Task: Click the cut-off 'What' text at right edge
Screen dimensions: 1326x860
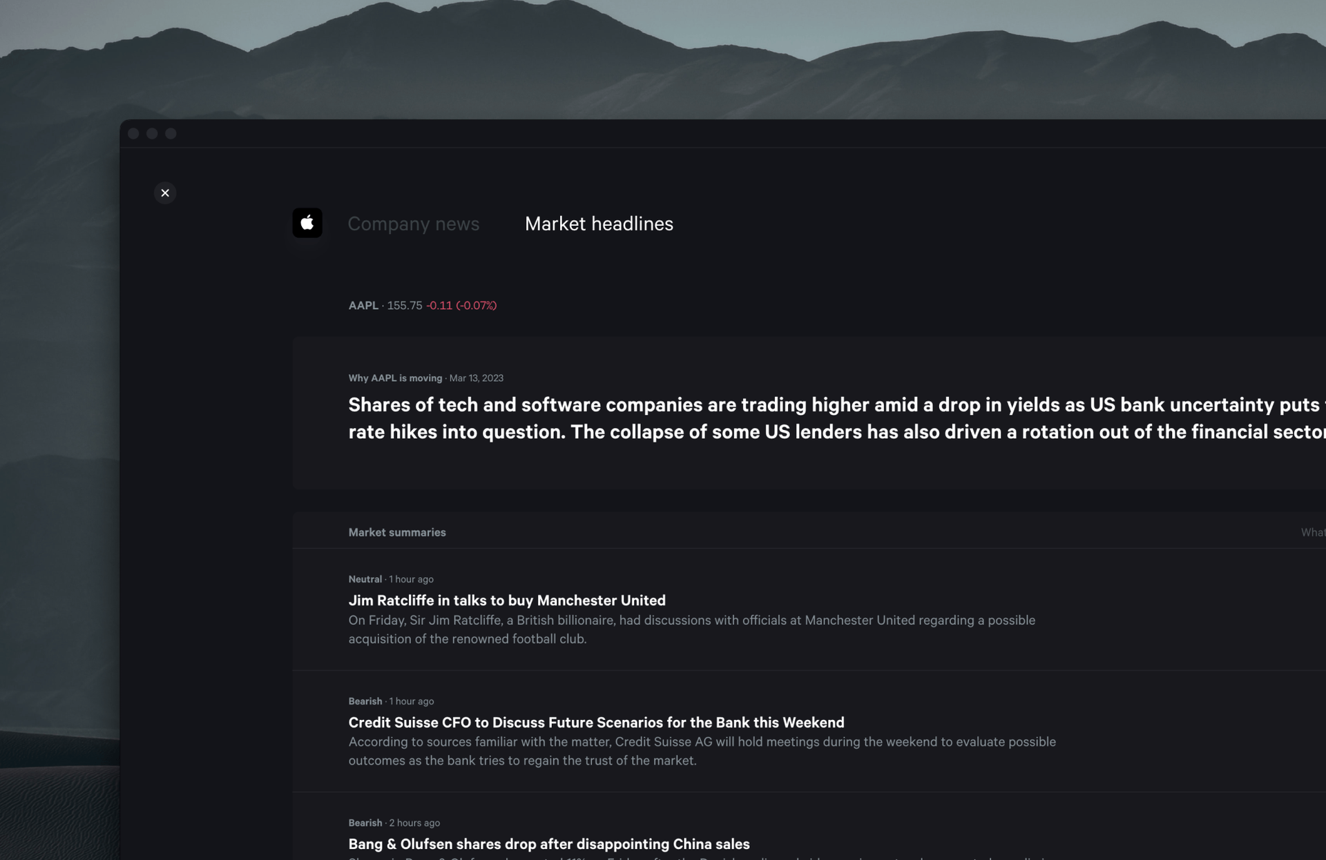Action: (x=1312, y=533)
